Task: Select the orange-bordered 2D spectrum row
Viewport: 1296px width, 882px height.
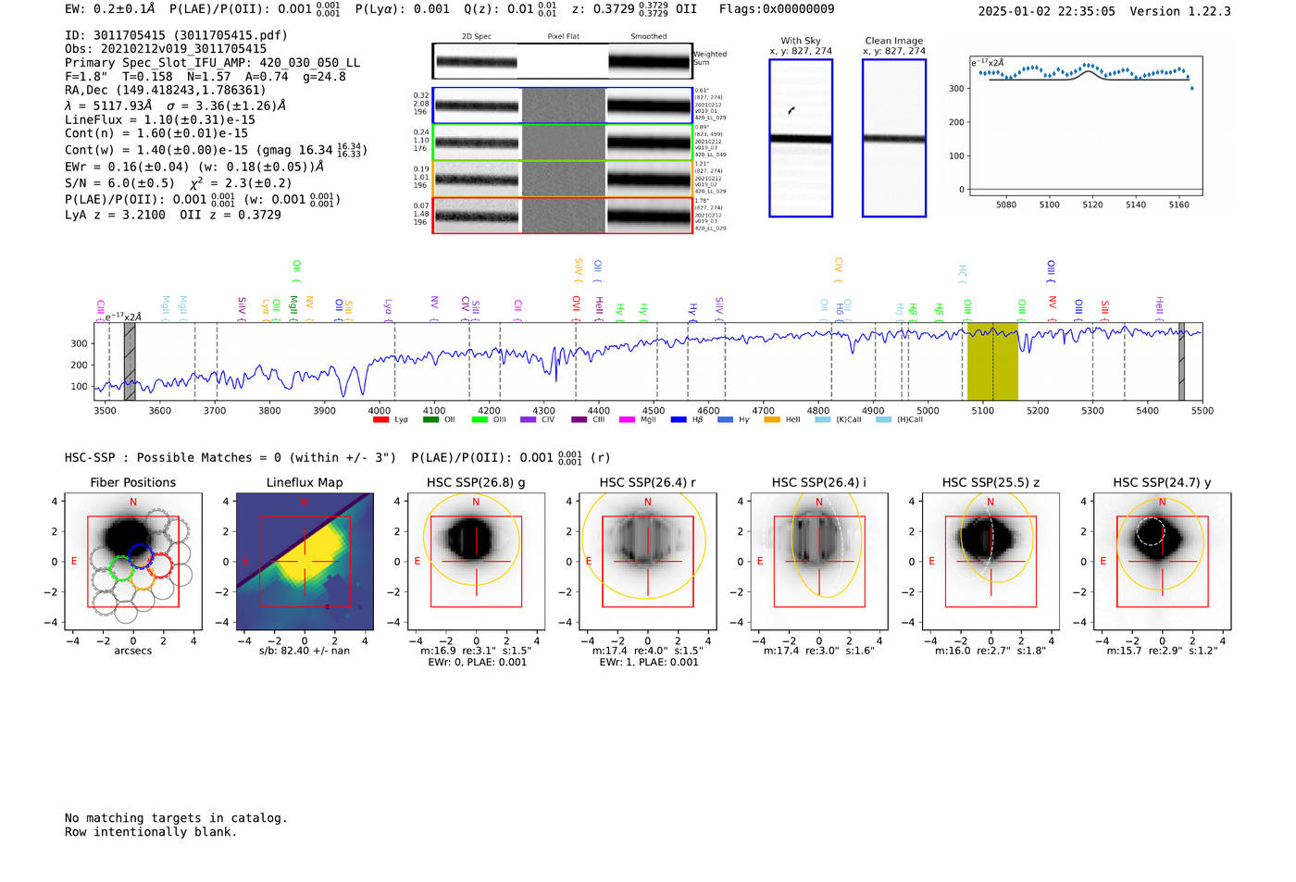Action: pos(563,179)
